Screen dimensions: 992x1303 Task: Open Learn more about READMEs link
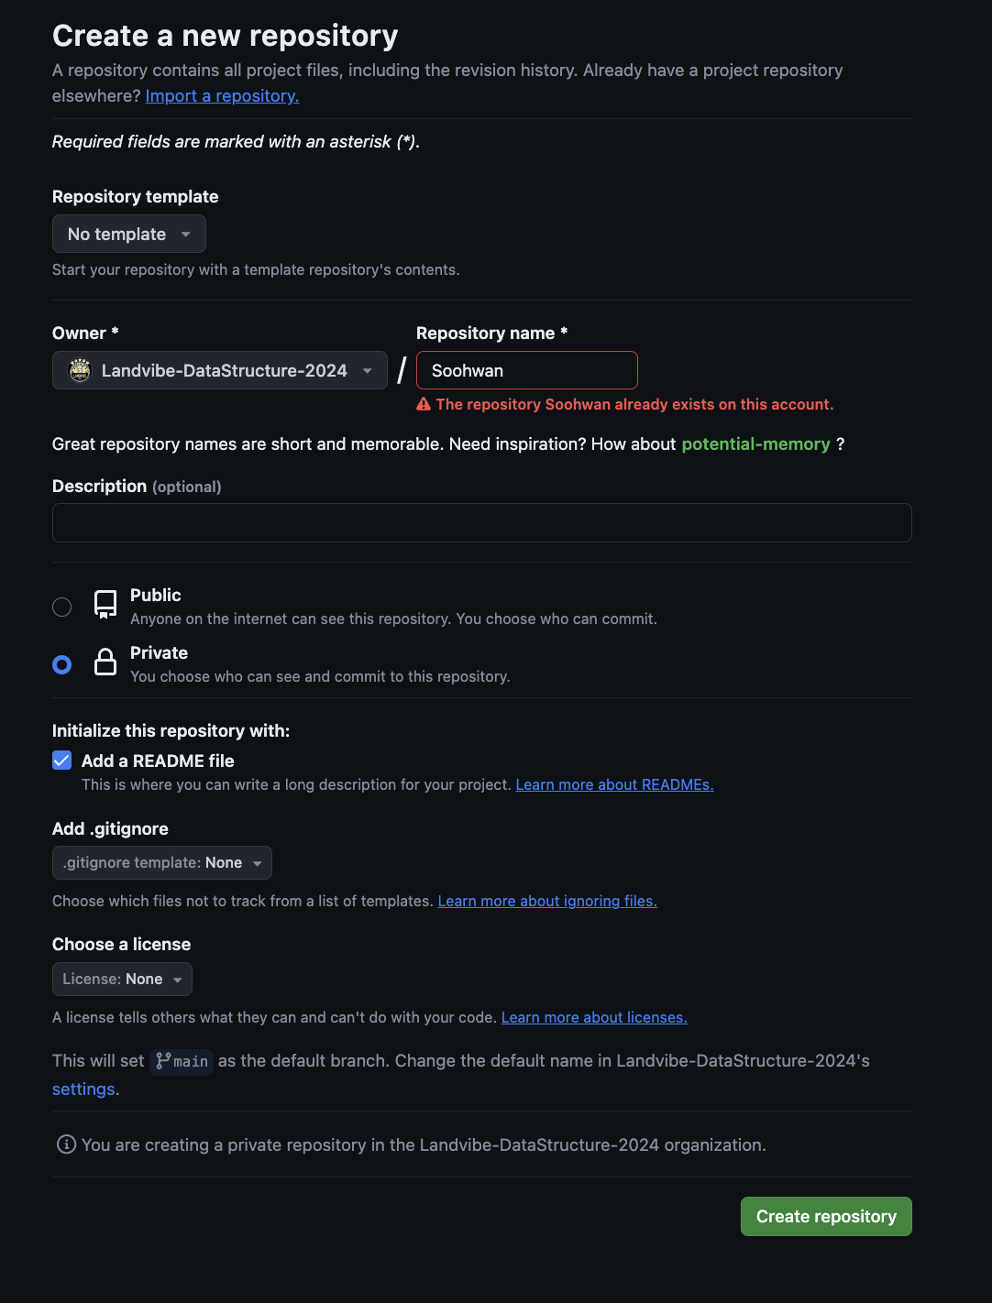point(614,784)
